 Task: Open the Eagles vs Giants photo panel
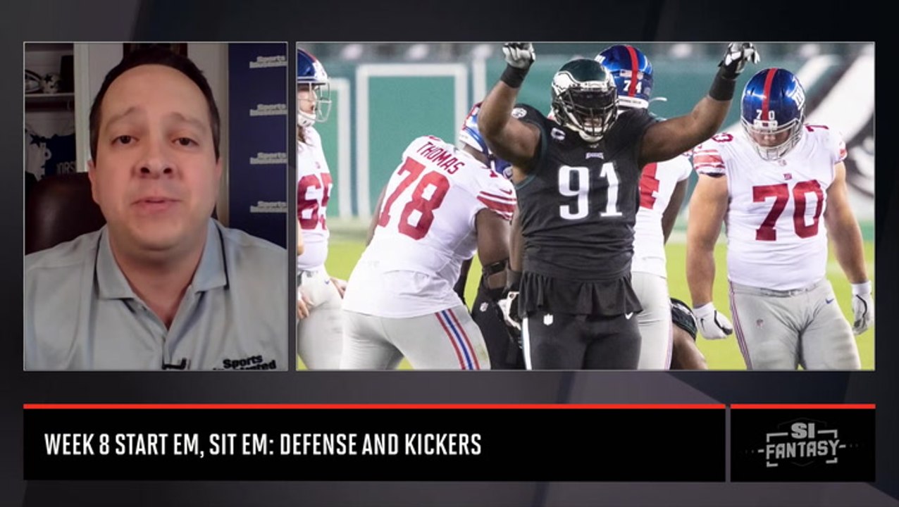[x=585, y=206]
